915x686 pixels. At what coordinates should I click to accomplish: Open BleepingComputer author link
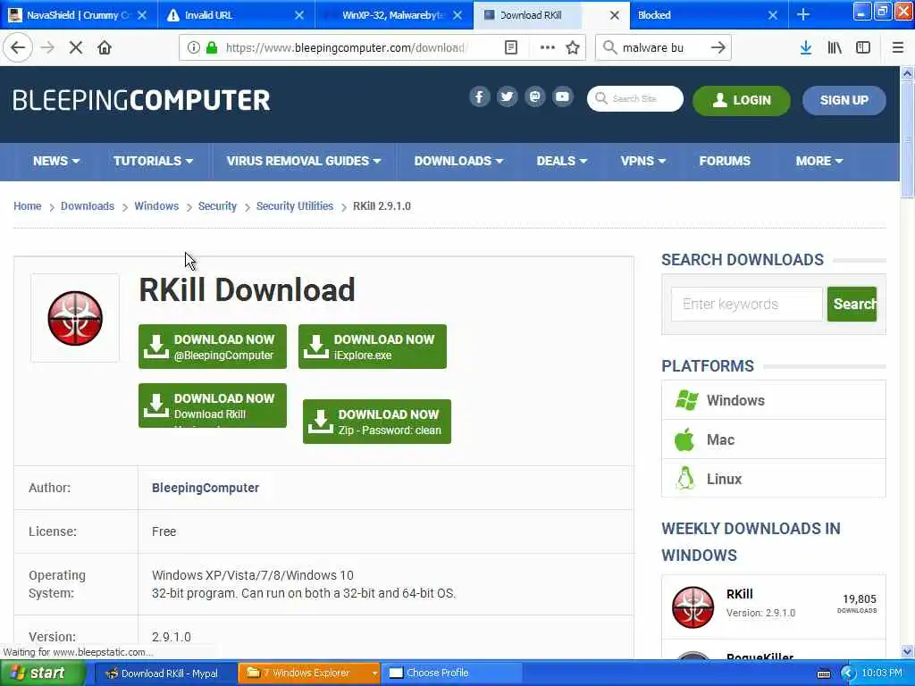206,488
